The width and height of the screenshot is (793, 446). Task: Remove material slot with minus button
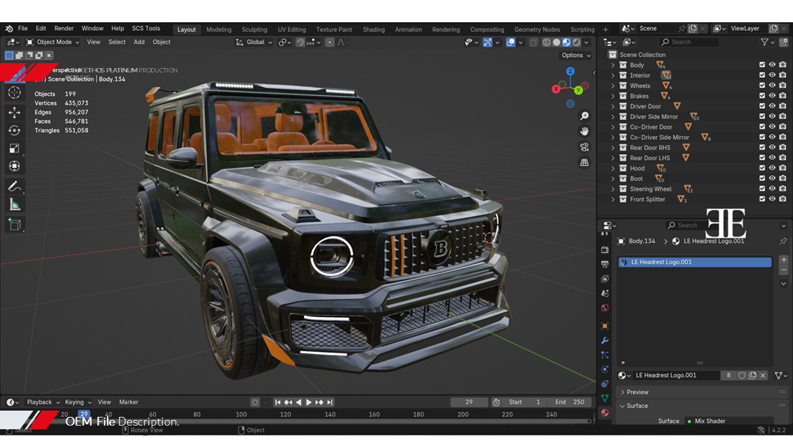coord(784,270)
